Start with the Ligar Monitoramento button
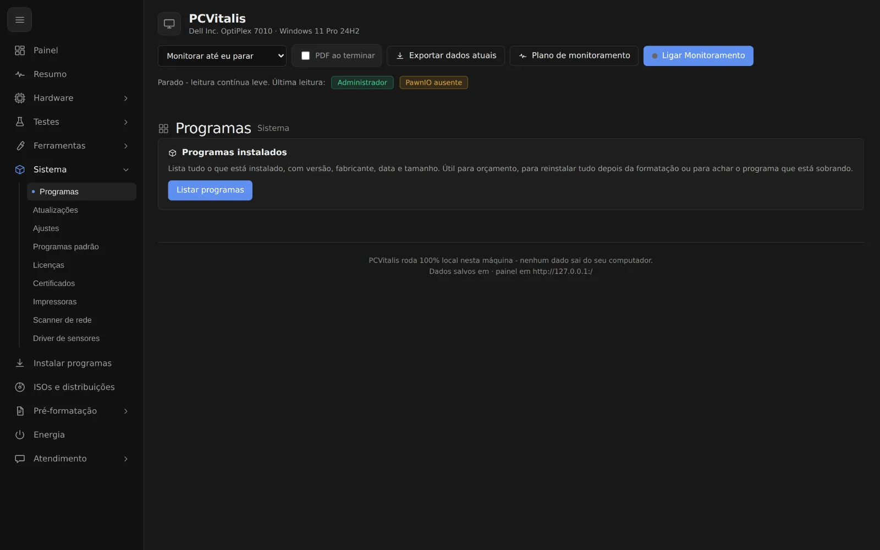Image resolution: width=880 pixels, height=550 pixels. (698, 56)
